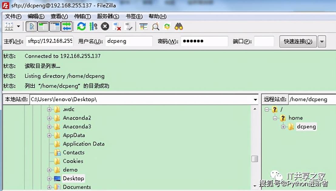This screenshot has width=336, height=191.
Task: Expand the Anaconda3 folder node
Action: (x=49, y=127)
